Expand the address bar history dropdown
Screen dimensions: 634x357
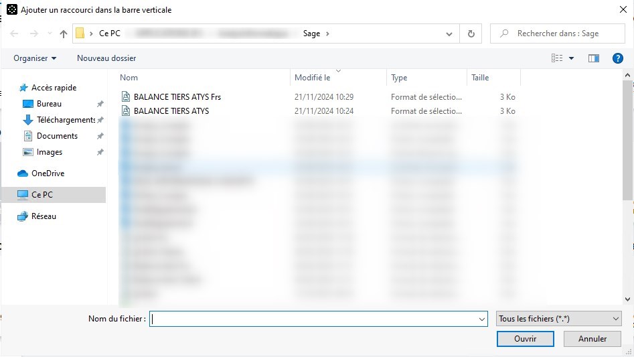[x=449, y=33]
